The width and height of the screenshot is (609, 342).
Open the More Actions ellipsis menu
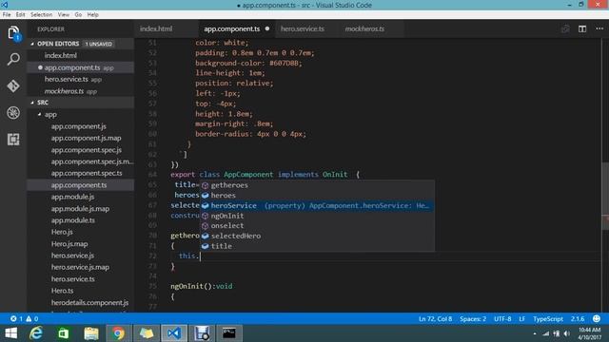click(599, 29)
